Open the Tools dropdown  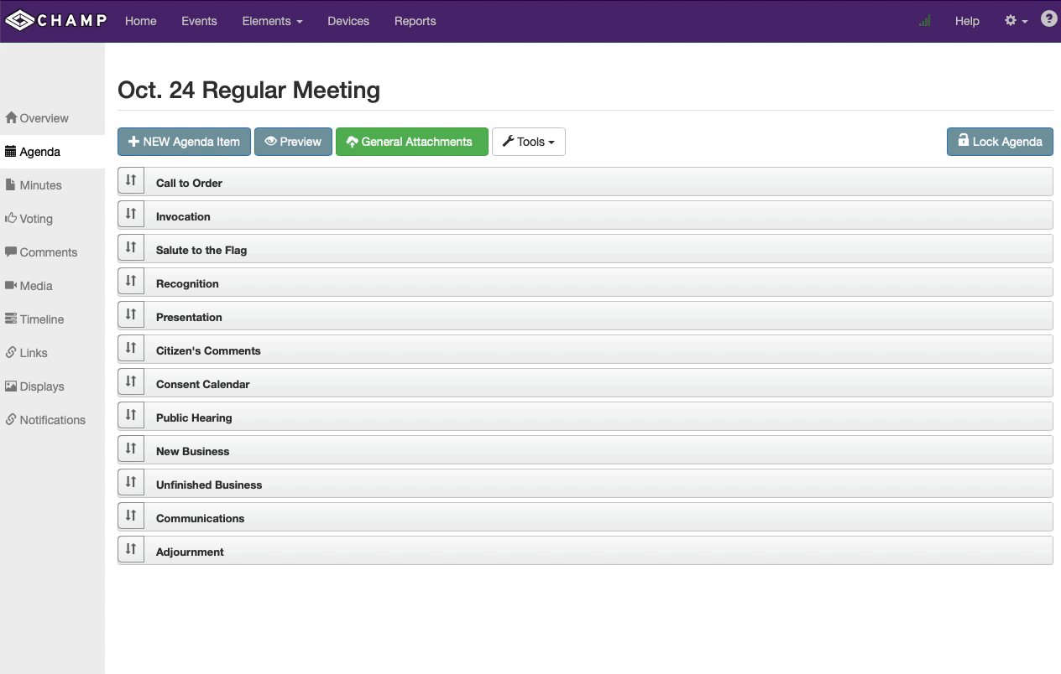pyautogui.click(x=529, y=142)
